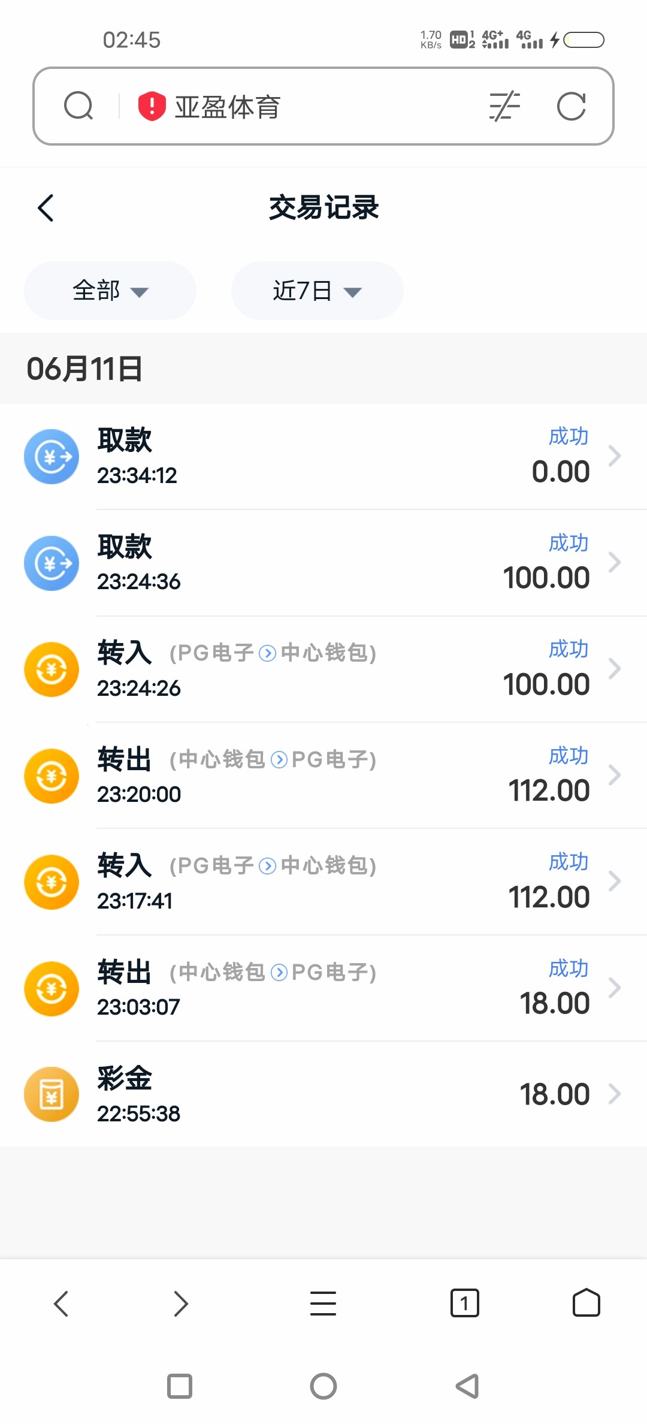The width and height of the screenshot is (647, 1424).
Task: Tap the browser home icon
Action: pyautogui.click(x=586, y=1303)
